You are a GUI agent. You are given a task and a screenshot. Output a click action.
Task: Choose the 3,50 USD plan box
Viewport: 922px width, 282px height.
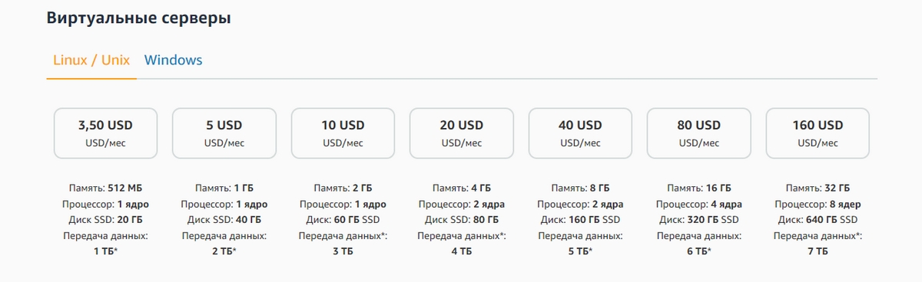(x=105, y=133)
